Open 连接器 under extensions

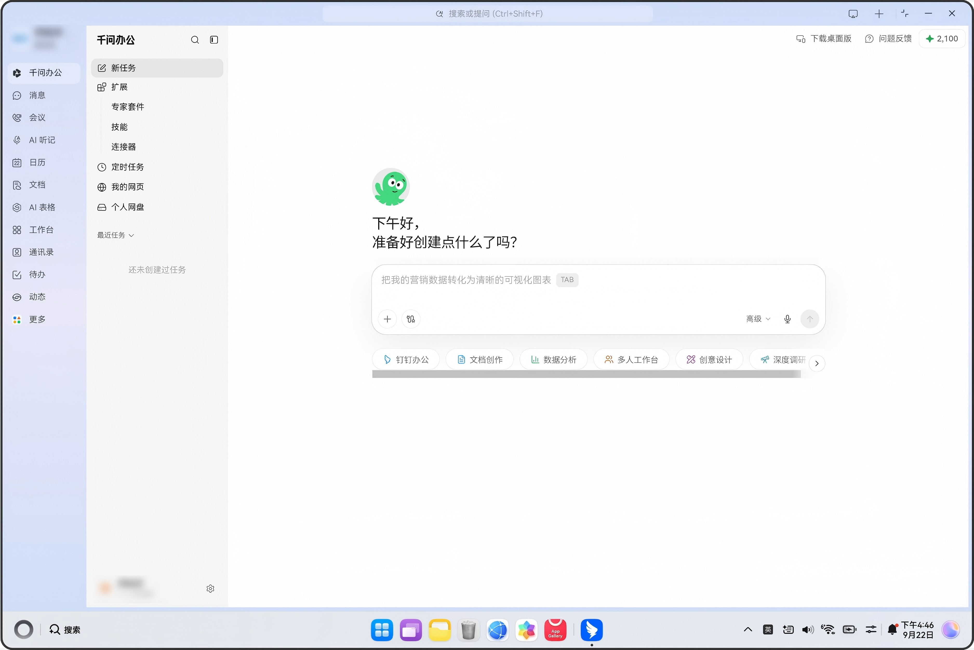click(124, 147)
